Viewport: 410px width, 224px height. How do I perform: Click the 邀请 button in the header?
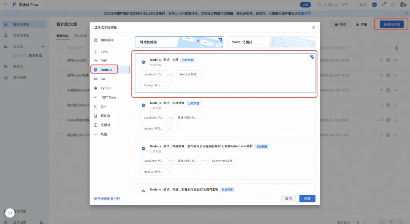(x=305, y=5)
